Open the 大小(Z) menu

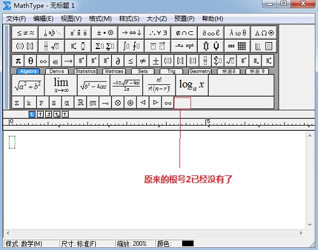click(156, 18)
